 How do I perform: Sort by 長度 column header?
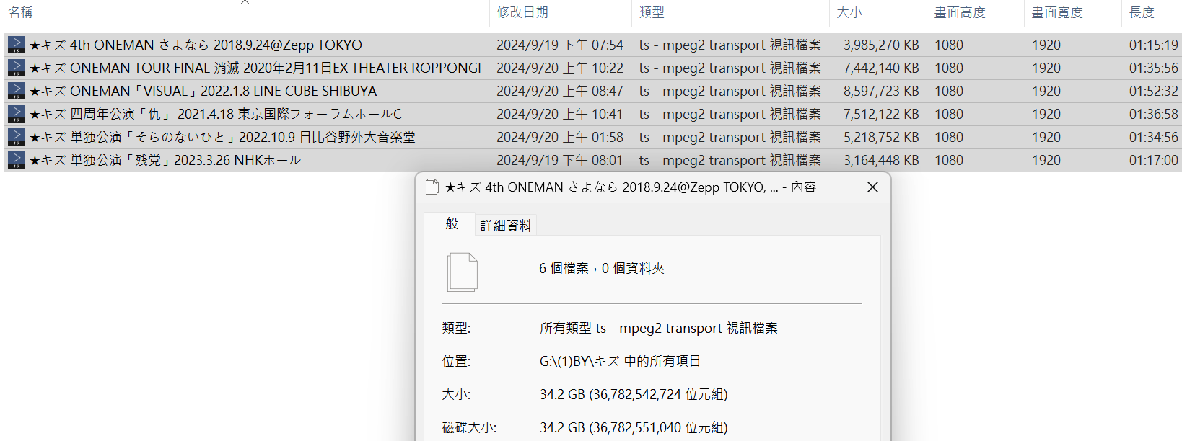click(x=1142, y=12)
